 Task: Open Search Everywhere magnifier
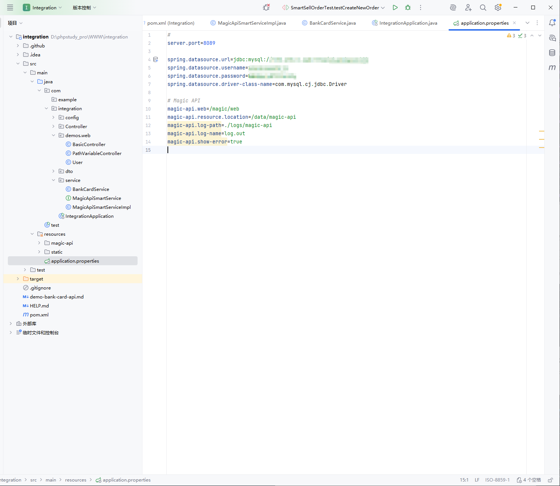click(x=483, y=7)
